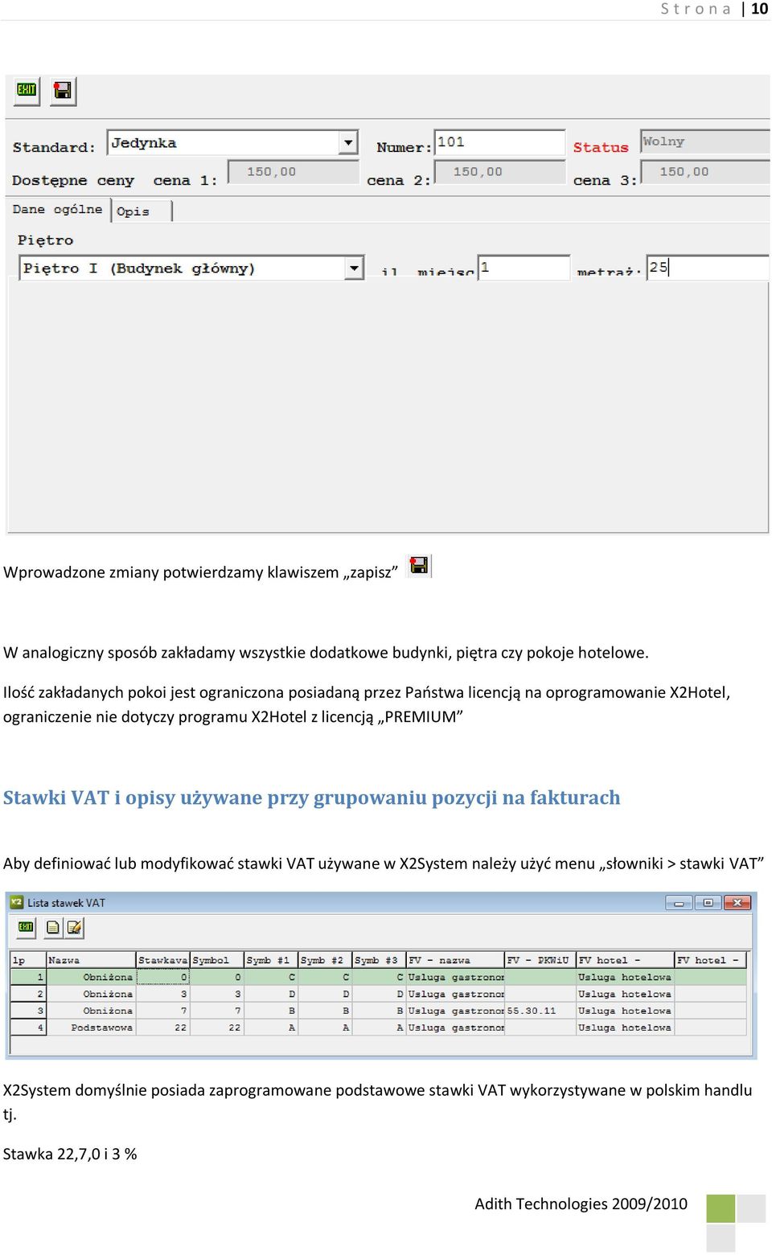Viewport: 772px width, 1255px height.
Task: Click the PKWiU cell 55.30.11
Action: tap(540, 1011)
